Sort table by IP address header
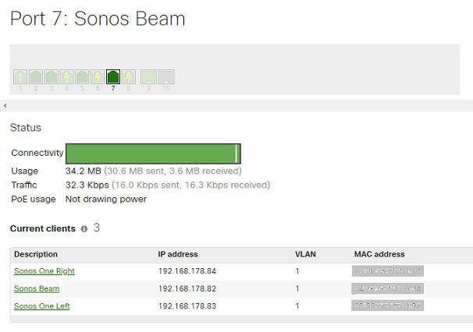Viewport: 473px width, 332px height. [178, 254]
